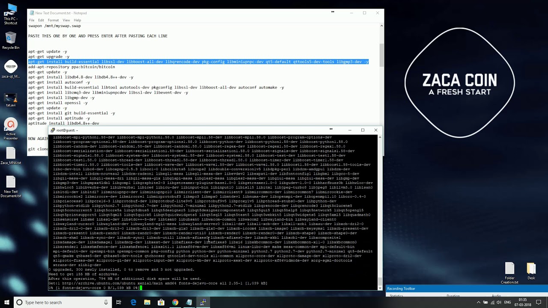Click Notepad title bar app icon
The height and width of the screenshot is (308, 548).
[32, 13]
